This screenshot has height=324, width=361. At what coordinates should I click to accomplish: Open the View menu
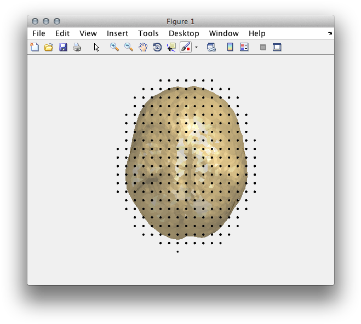(x=88, y=33)
